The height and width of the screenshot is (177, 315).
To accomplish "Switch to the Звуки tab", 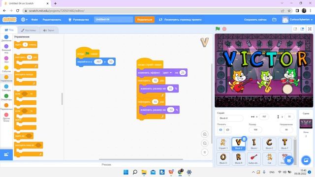I will tap(49, 30).
